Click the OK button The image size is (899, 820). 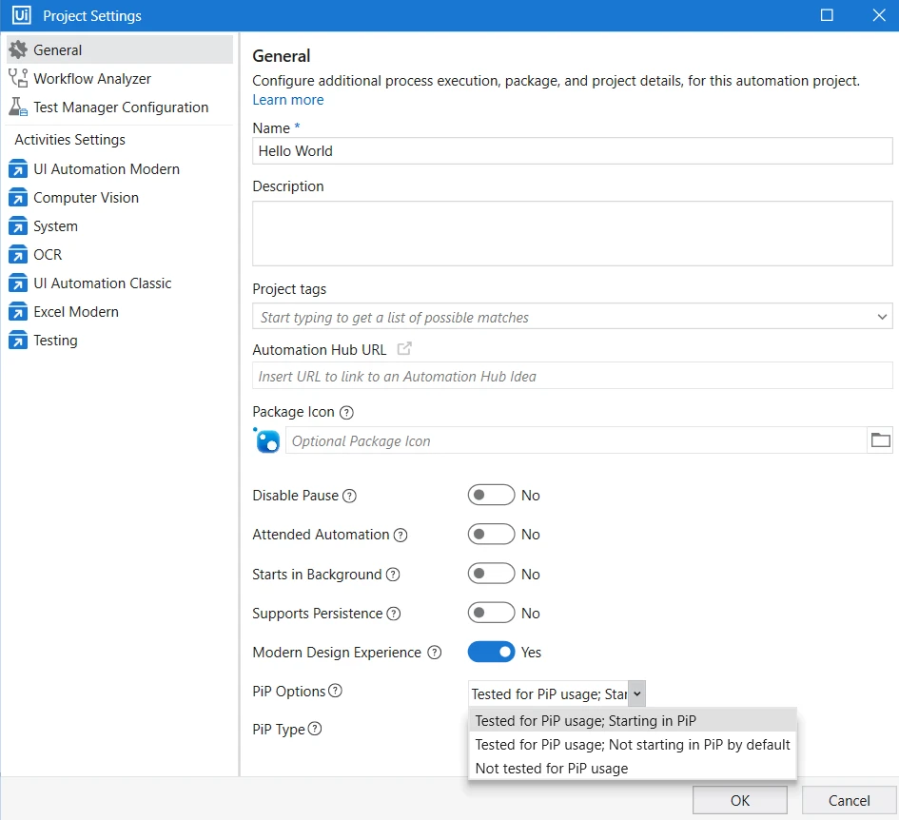tap(739, 801)
